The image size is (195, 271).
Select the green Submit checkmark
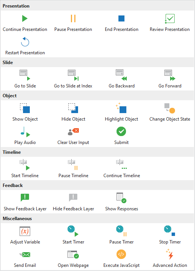[121, 132]
